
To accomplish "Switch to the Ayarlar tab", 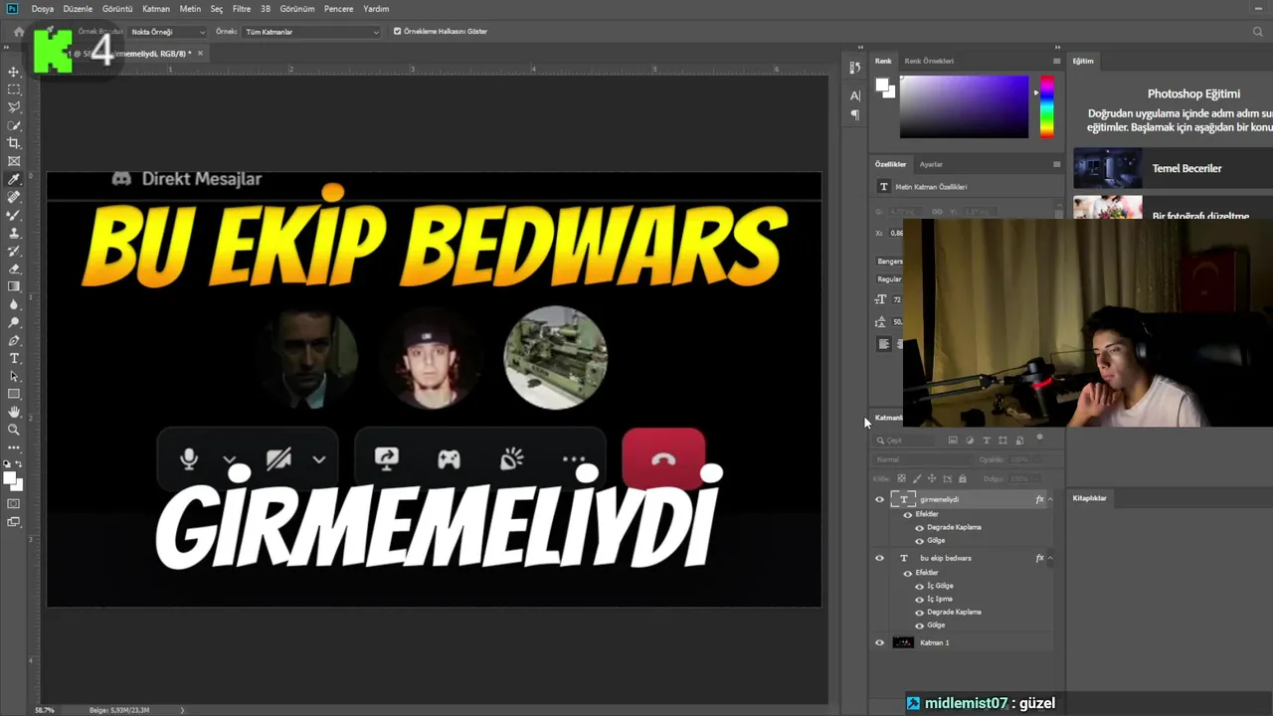I will tap(931, 164).
